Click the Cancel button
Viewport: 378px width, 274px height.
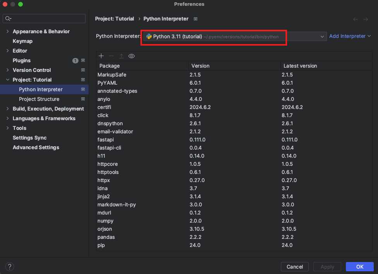[294, 267]
